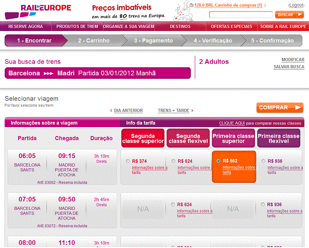The height and width of the screenshot is (248, 309).
Task: Select step 3 - Pagamento
Action: pos(153,41)
